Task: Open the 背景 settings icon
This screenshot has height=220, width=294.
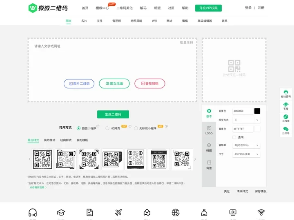Action: tap(209, 163)
